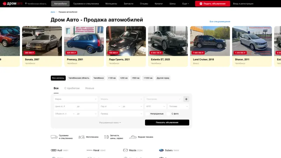The height and width of the screenshot is (158, 281).
Task: Select the Все регионы filter chip
Action: point(58,78)
